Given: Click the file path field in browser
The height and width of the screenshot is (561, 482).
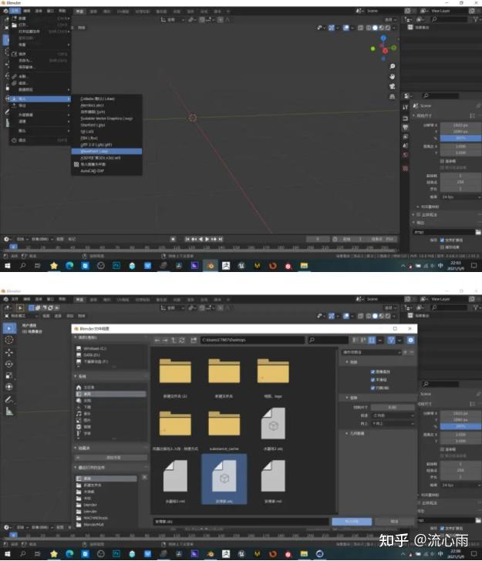Looking at the screenshot, I should tap(252, 341).
